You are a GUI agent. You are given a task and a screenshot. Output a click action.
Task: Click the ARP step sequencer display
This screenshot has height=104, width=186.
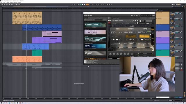[144, 36]
